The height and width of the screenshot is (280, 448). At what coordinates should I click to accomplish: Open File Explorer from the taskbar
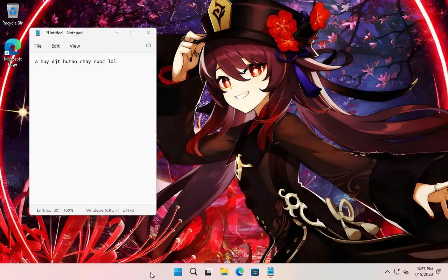click(x=224, y=272)
